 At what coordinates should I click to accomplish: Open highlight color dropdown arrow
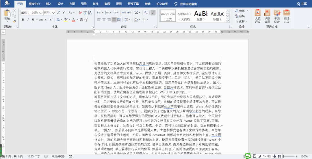(69, 20)
